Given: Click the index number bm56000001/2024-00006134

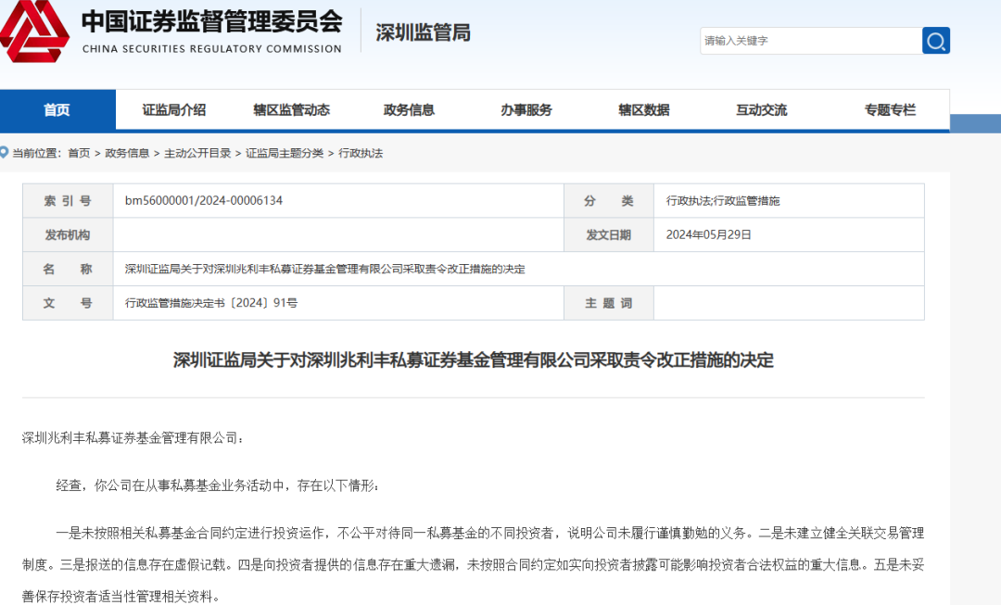Looking at the screenshot, I should click(204, 200).
